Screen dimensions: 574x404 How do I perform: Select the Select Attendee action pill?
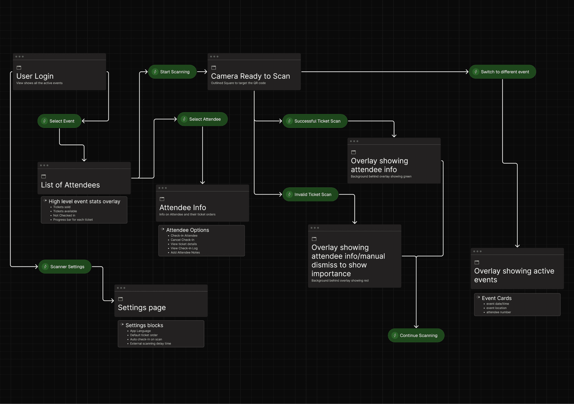tap(202, 119)
